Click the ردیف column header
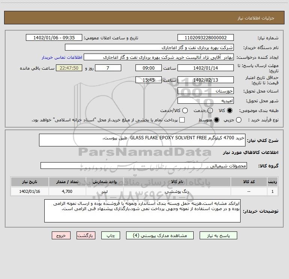This screenshot has width=289, height=279. (x=272, y=182)
